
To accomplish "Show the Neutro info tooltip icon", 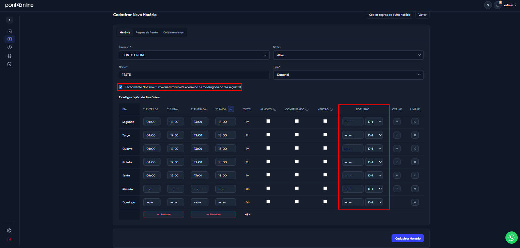I will pyautogui.click(x=331, y=109).
